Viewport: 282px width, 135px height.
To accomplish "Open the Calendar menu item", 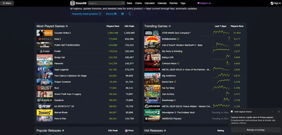I will tap(162, 3).
